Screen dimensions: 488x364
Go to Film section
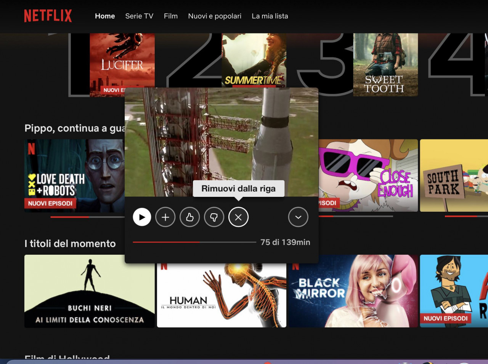pyautogui.click(x=171, y=16)
